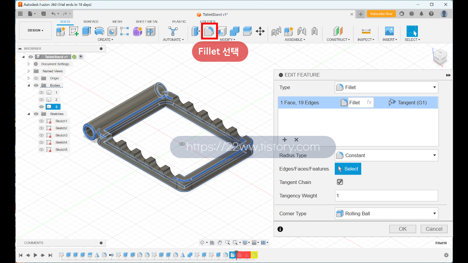This screenshot has width=468, height=263.
Task: Toggle visibility of Sketch5
Action: [41, 149]
